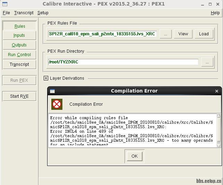Click the Calibre main window menu icon

pyautogui.click(x=5, y=4)
